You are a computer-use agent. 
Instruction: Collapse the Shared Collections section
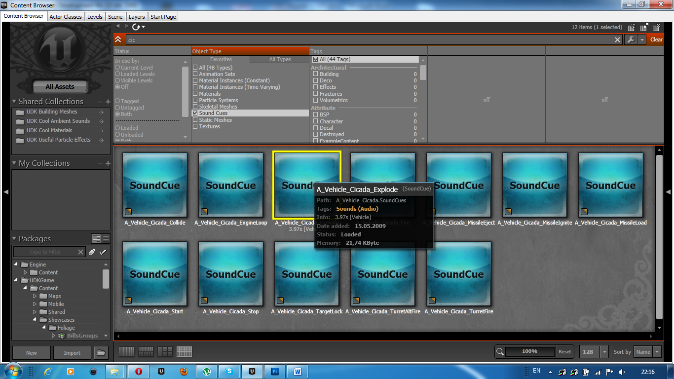click(14, 102)
